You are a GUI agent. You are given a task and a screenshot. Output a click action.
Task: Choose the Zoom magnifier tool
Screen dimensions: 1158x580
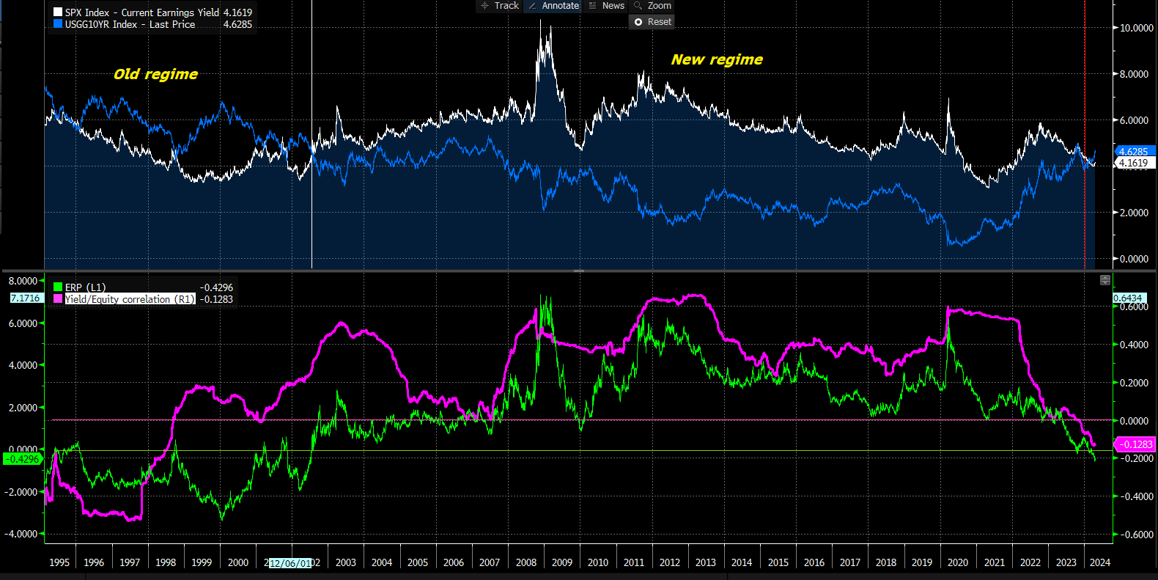tap(652, 6)
